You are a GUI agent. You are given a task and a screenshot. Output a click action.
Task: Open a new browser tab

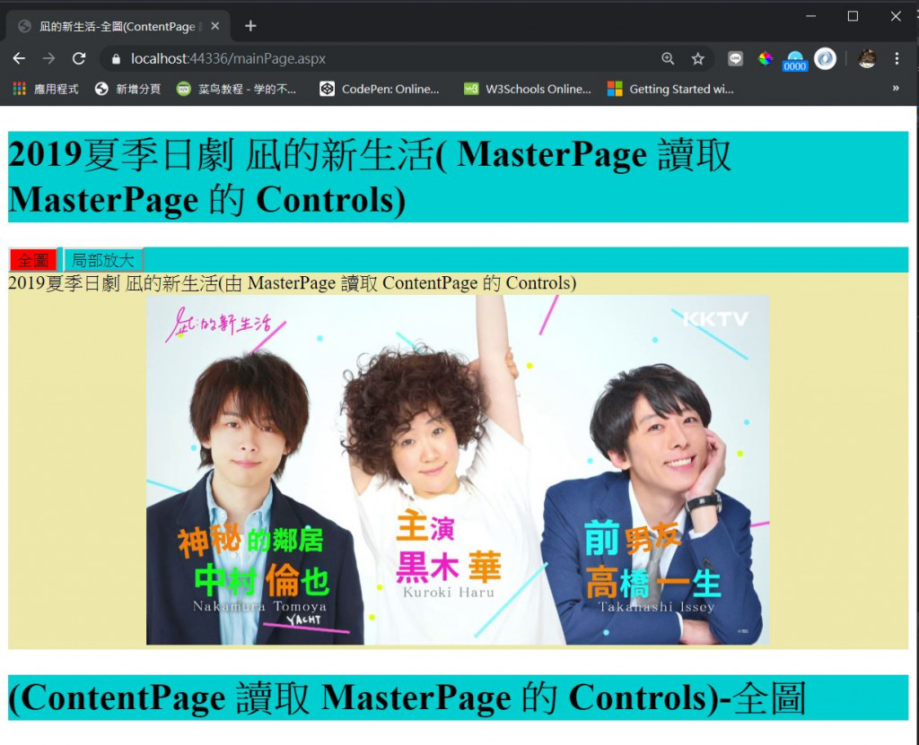[250, 26]
